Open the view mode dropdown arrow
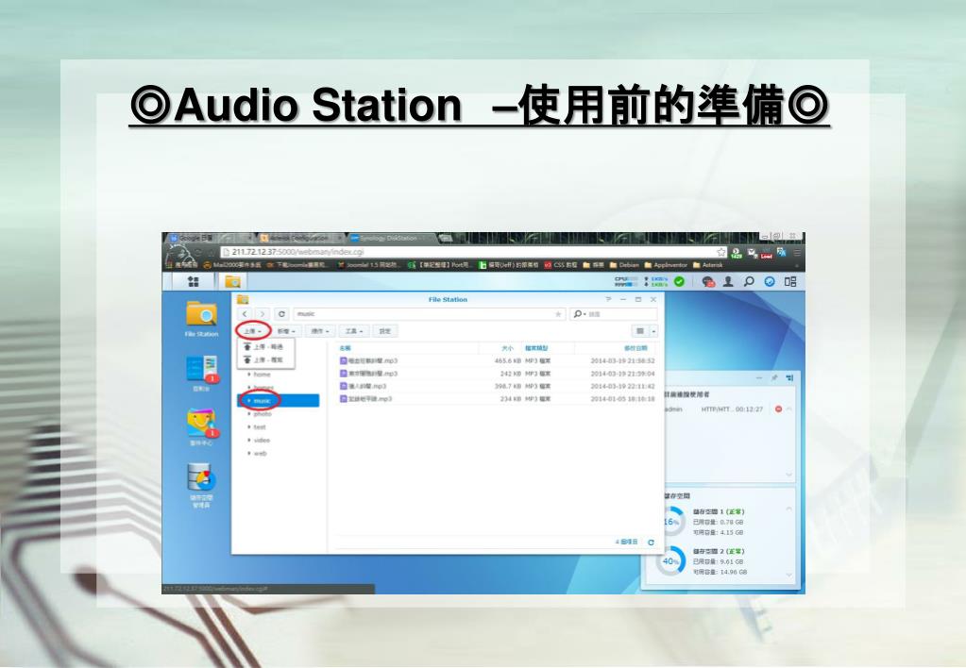The image size is (966, 668). pyautogui.click(x=653, y=331)
